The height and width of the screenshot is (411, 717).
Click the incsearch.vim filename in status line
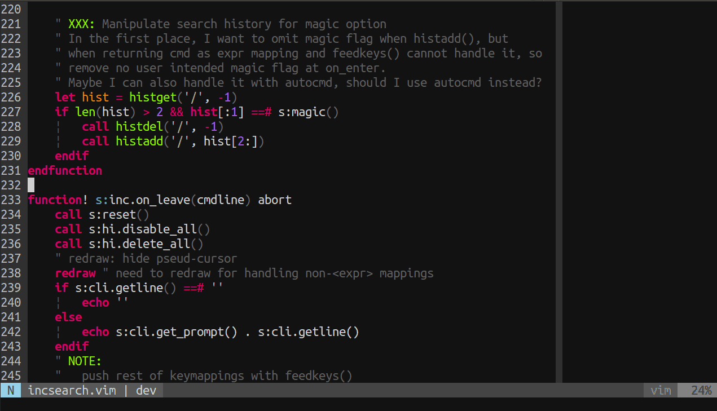72,390
